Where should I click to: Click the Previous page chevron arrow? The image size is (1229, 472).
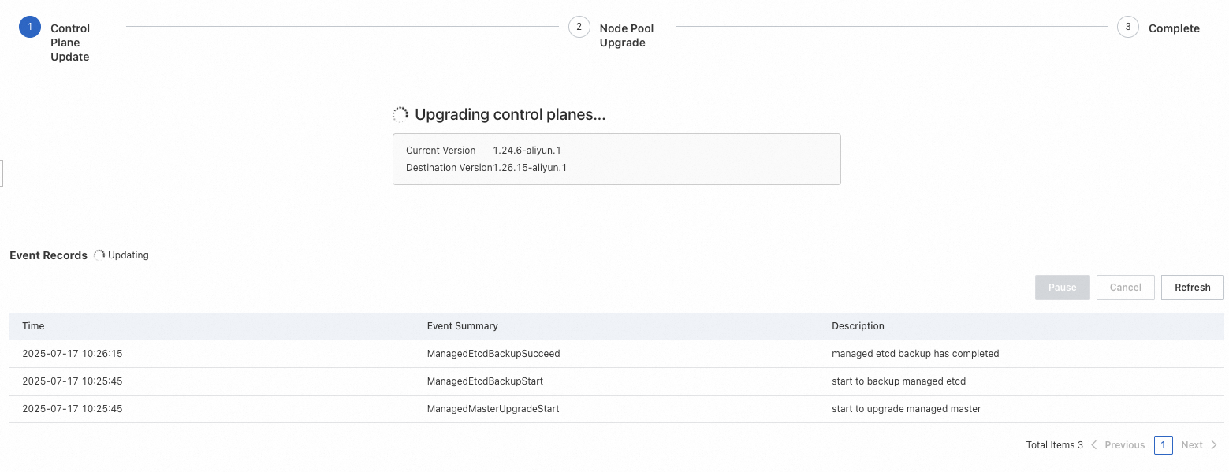1094,445
